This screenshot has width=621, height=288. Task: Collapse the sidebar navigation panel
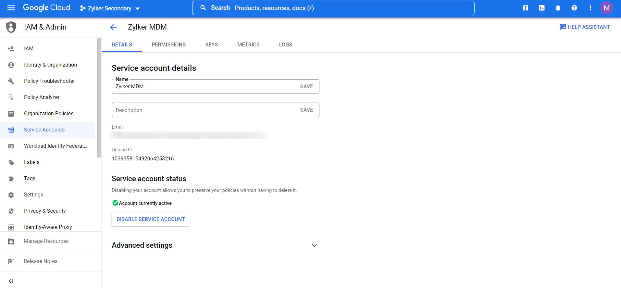pyautogui.click(x=11, y=281)
